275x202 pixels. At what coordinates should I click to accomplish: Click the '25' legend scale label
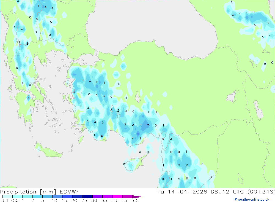(x=84, y=200)
